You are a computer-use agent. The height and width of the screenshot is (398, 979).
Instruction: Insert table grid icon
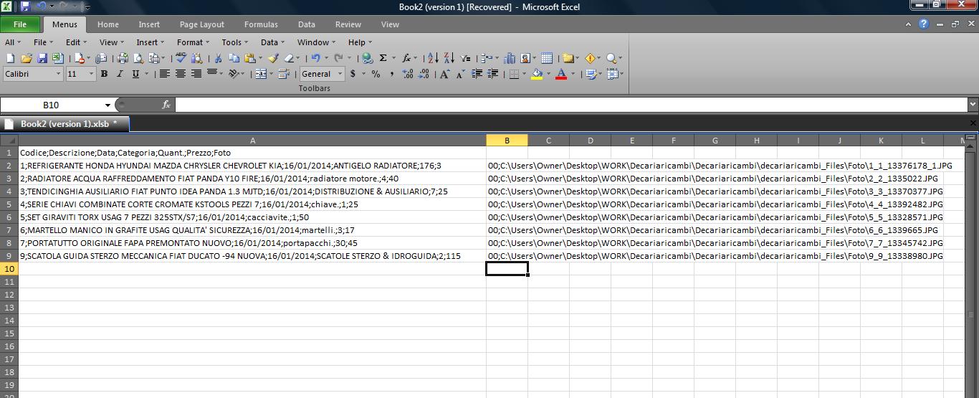tap(547, 58)
